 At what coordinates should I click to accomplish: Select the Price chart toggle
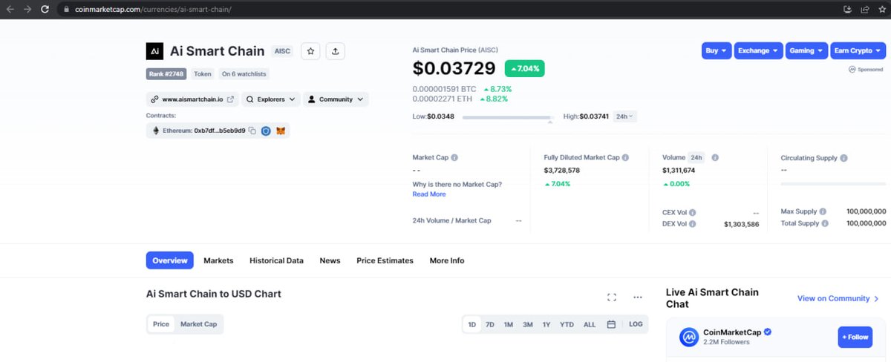tap(161, 324)
